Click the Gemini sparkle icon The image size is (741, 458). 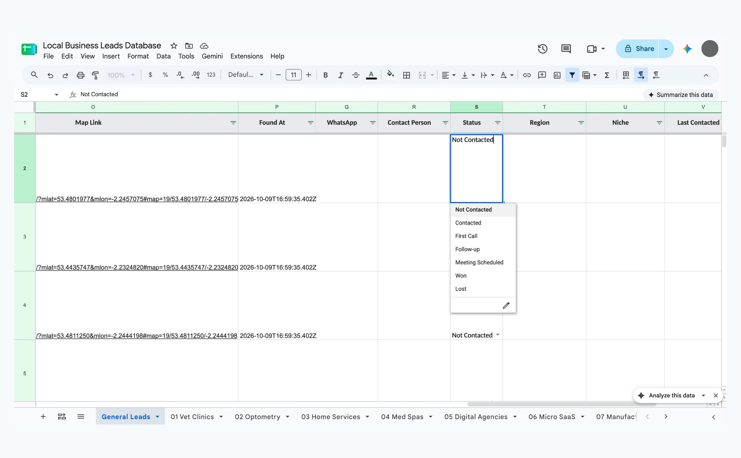click(x=687, y=49)
